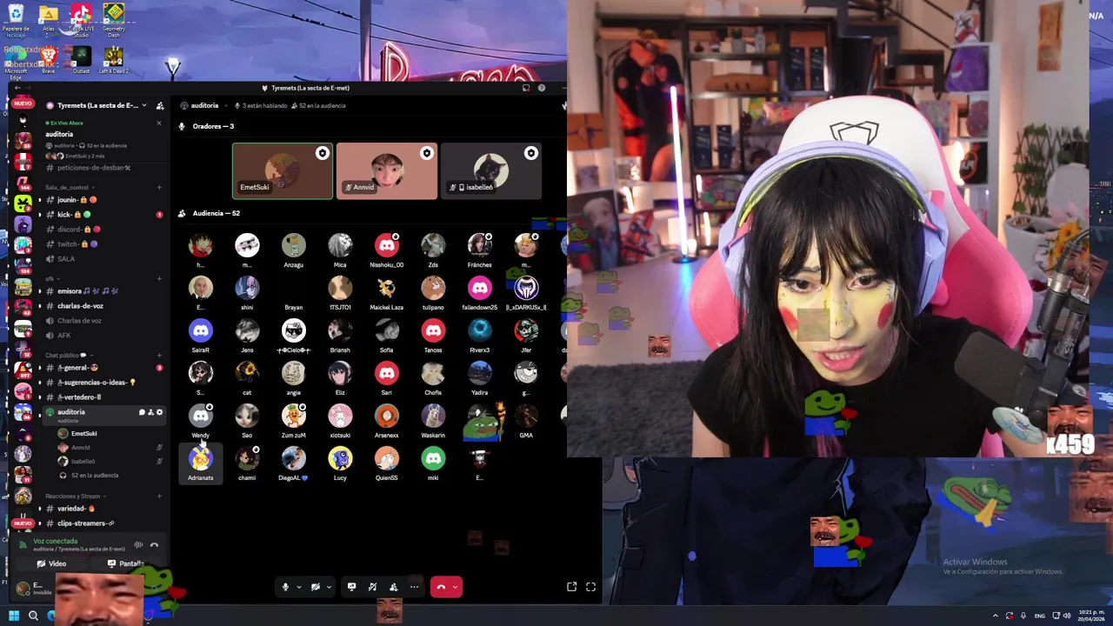Viewport: 1113px width, 626px height.
Task: Click audience member miki avatar
Action: coord(433,459)
